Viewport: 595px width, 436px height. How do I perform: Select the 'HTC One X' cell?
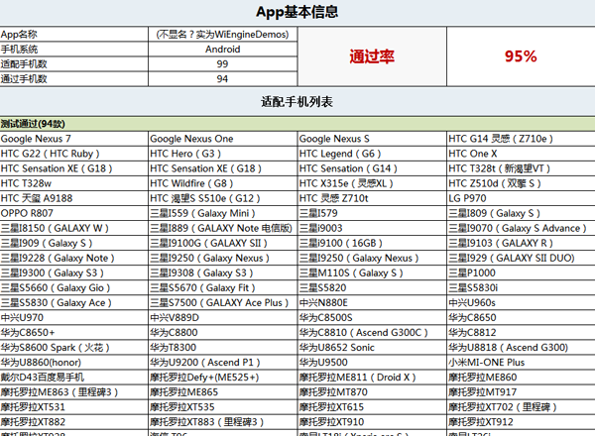coord(521,154)
